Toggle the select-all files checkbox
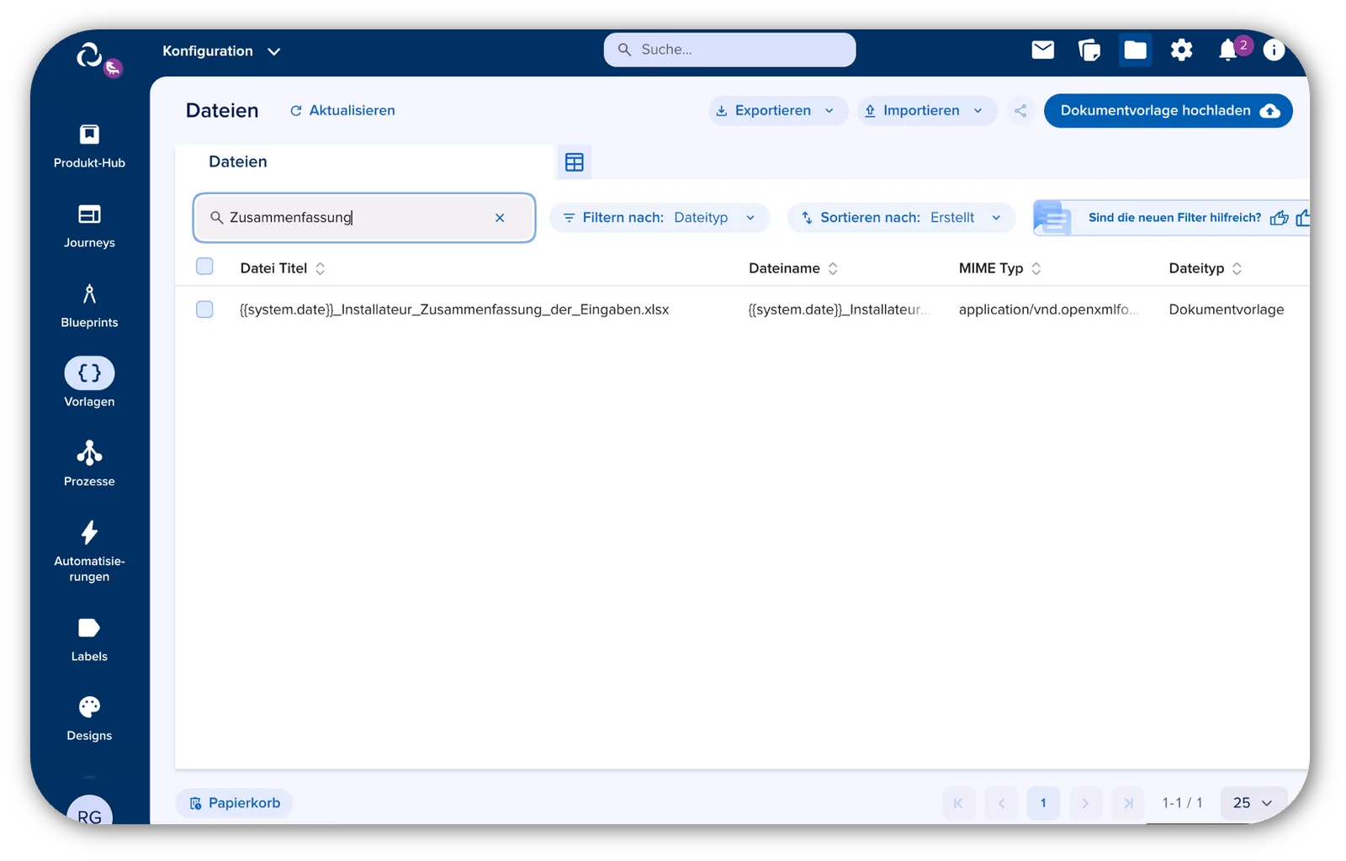Viewport: 1346px width, 861px height. point(204,267)
